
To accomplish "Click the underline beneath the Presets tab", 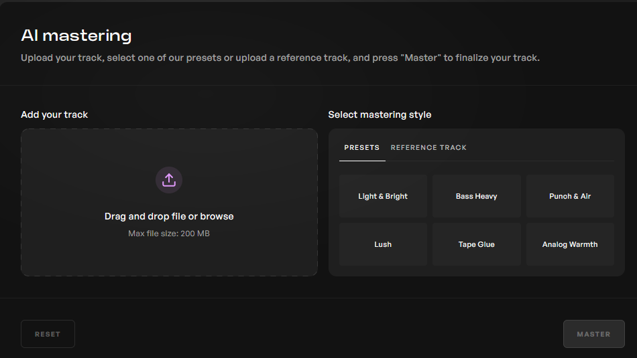I will (362, 161).
